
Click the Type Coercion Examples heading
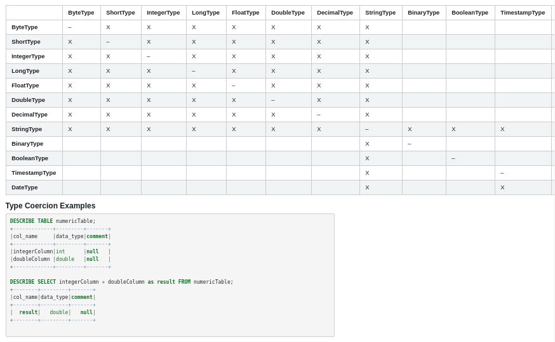[x=50, y=206]
